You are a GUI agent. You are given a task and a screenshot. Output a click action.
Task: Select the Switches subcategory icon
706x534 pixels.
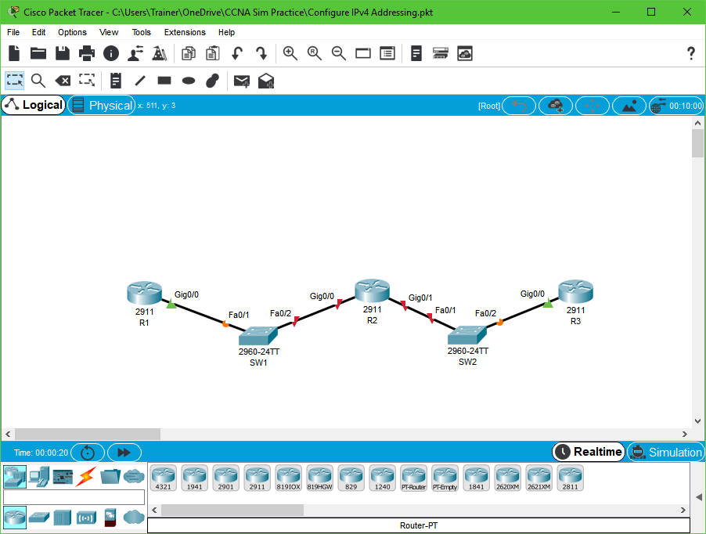[39, 517]
